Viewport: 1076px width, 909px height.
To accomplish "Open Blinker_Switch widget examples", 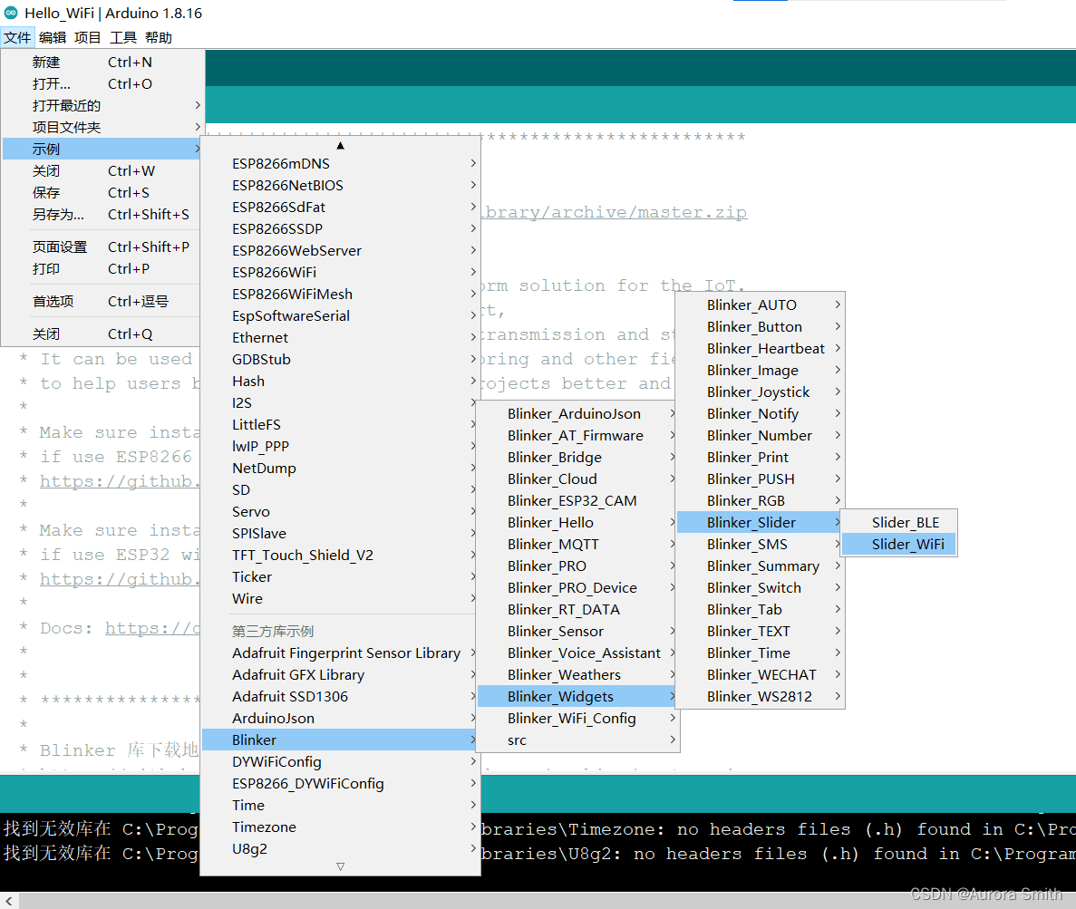I will click(x=760, y=588).
